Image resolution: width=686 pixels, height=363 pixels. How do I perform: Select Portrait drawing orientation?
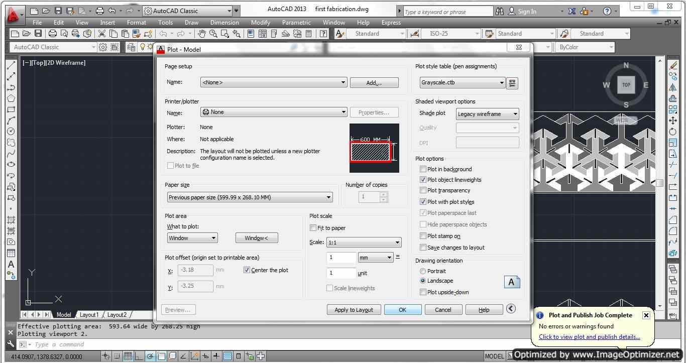pos(423,271)
